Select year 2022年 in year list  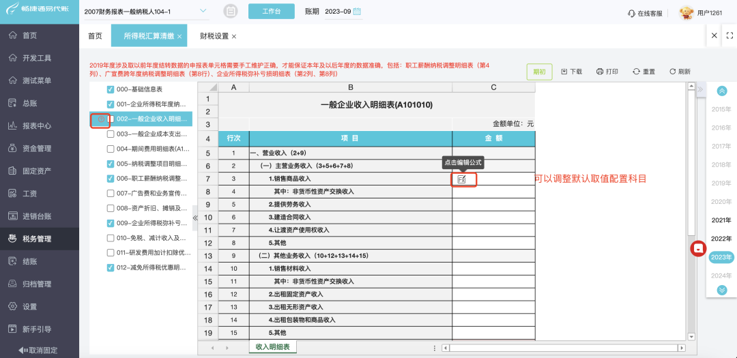(x=721, y=239)
